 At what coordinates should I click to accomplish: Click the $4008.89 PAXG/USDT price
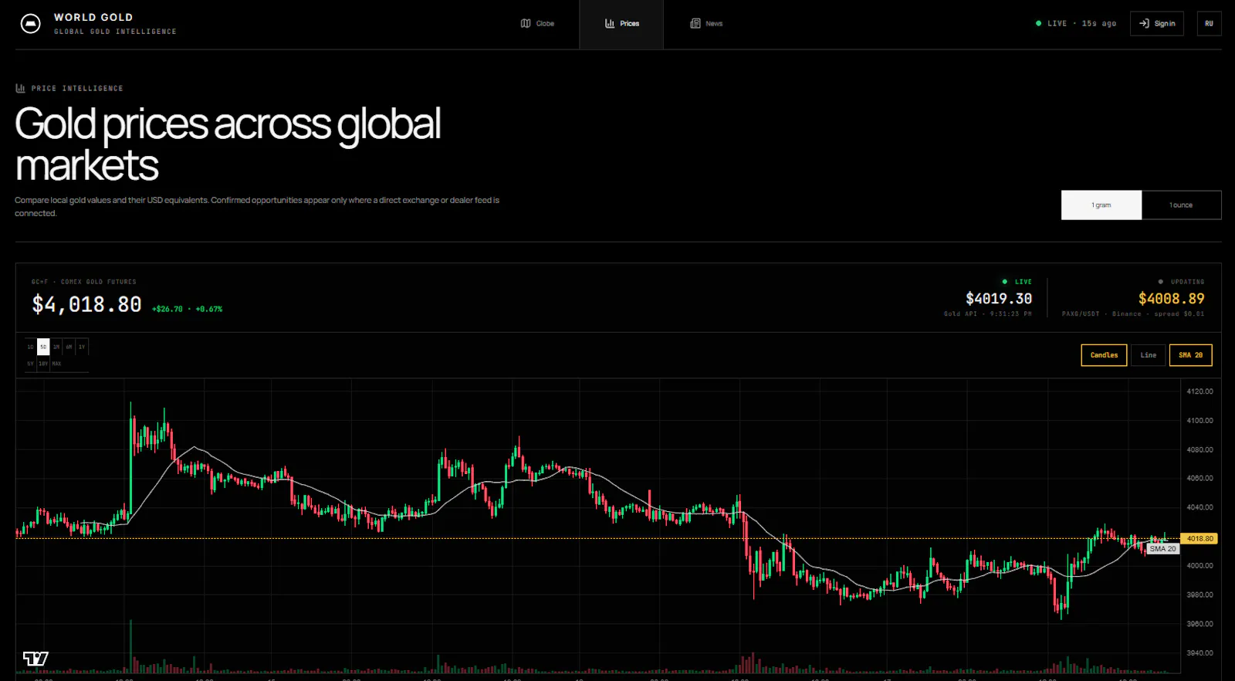[x=1171, y=299]
